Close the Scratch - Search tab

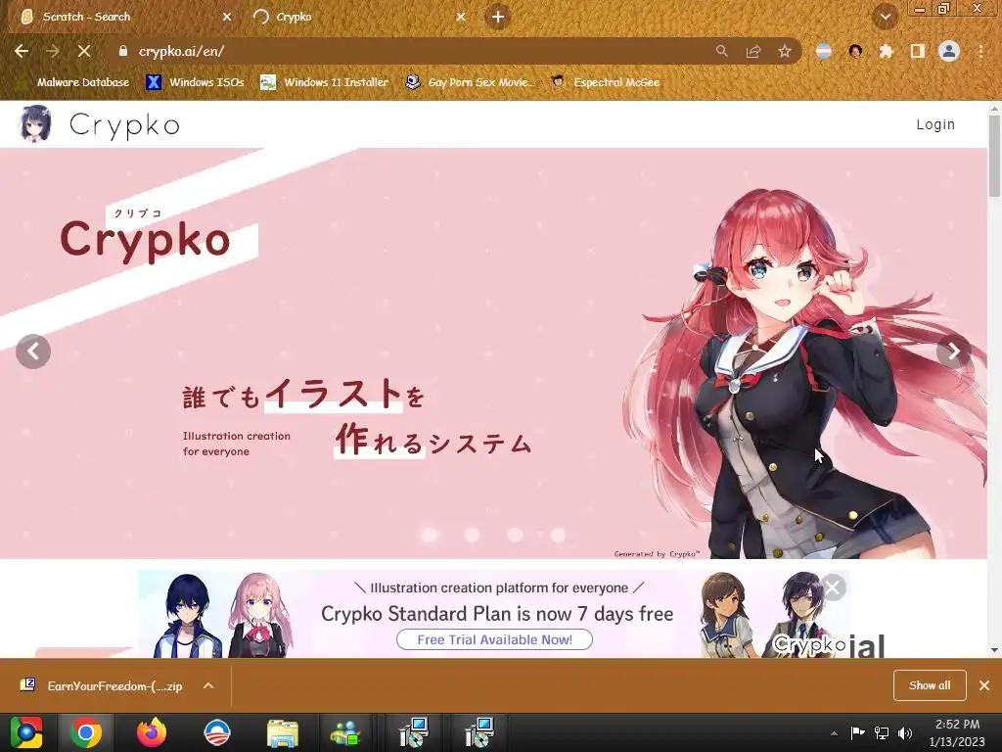[227, 17]
